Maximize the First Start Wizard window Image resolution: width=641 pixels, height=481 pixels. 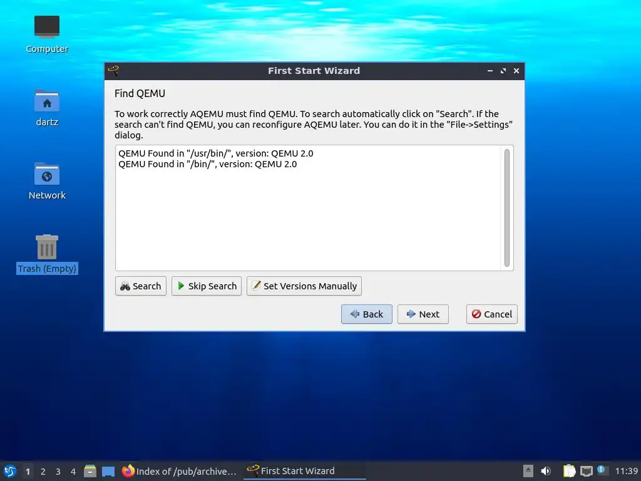coord(503,71)
